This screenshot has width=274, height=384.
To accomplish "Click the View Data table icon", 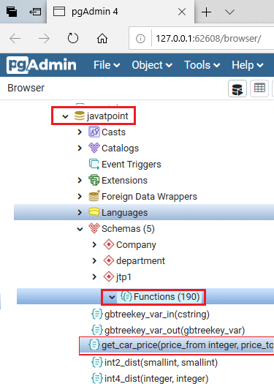I will tap(259, 89).
